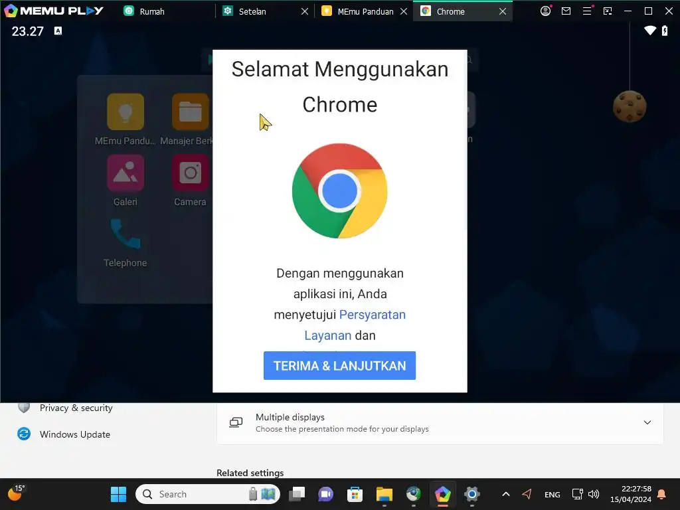Open the taskbar clock and date
This screenshot has height=510, width=680.
tap(631, 494)
